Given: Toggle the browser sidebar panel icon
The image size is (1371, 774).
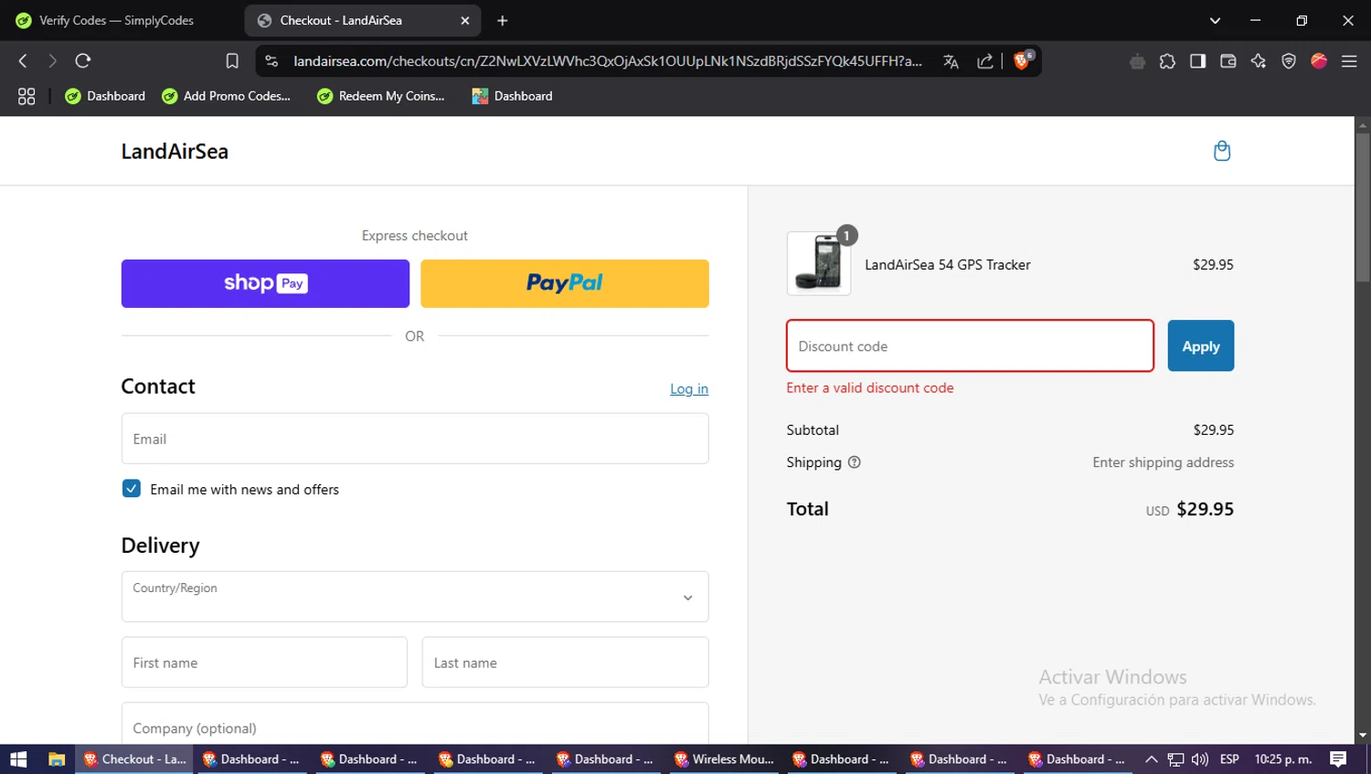Looking at the screenshot, I should tap(1197, 61).
